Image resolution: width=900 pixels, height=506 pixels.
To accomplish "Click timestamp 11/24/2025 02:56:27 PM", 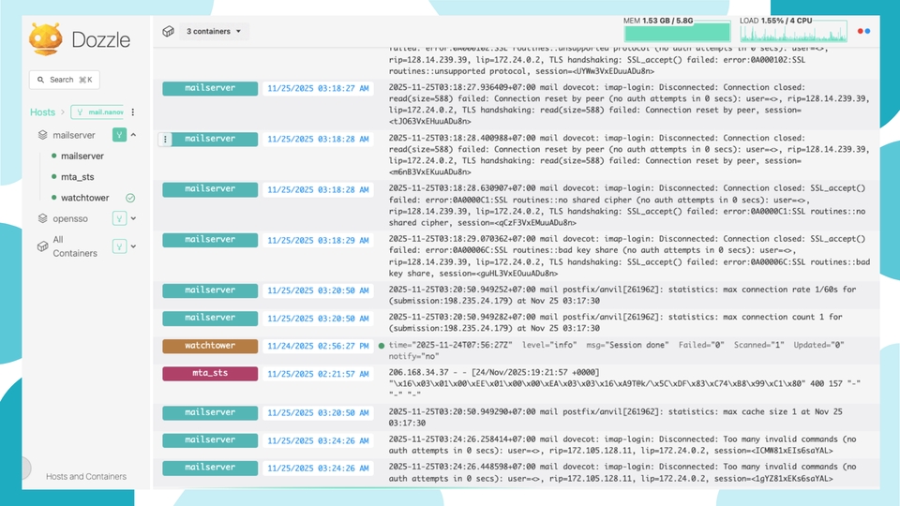I will pyautogui.click(x=318, y=346).
